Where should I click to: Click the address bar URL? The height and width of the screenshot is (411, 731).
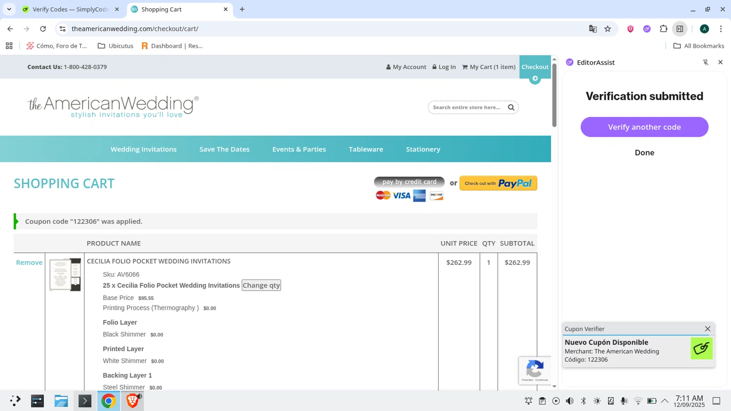click(135, 29)
